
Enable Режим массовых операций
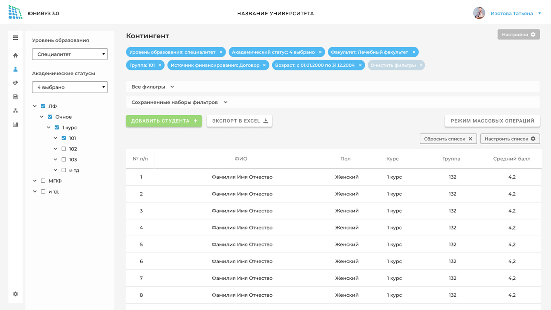(x=492, y=121)
